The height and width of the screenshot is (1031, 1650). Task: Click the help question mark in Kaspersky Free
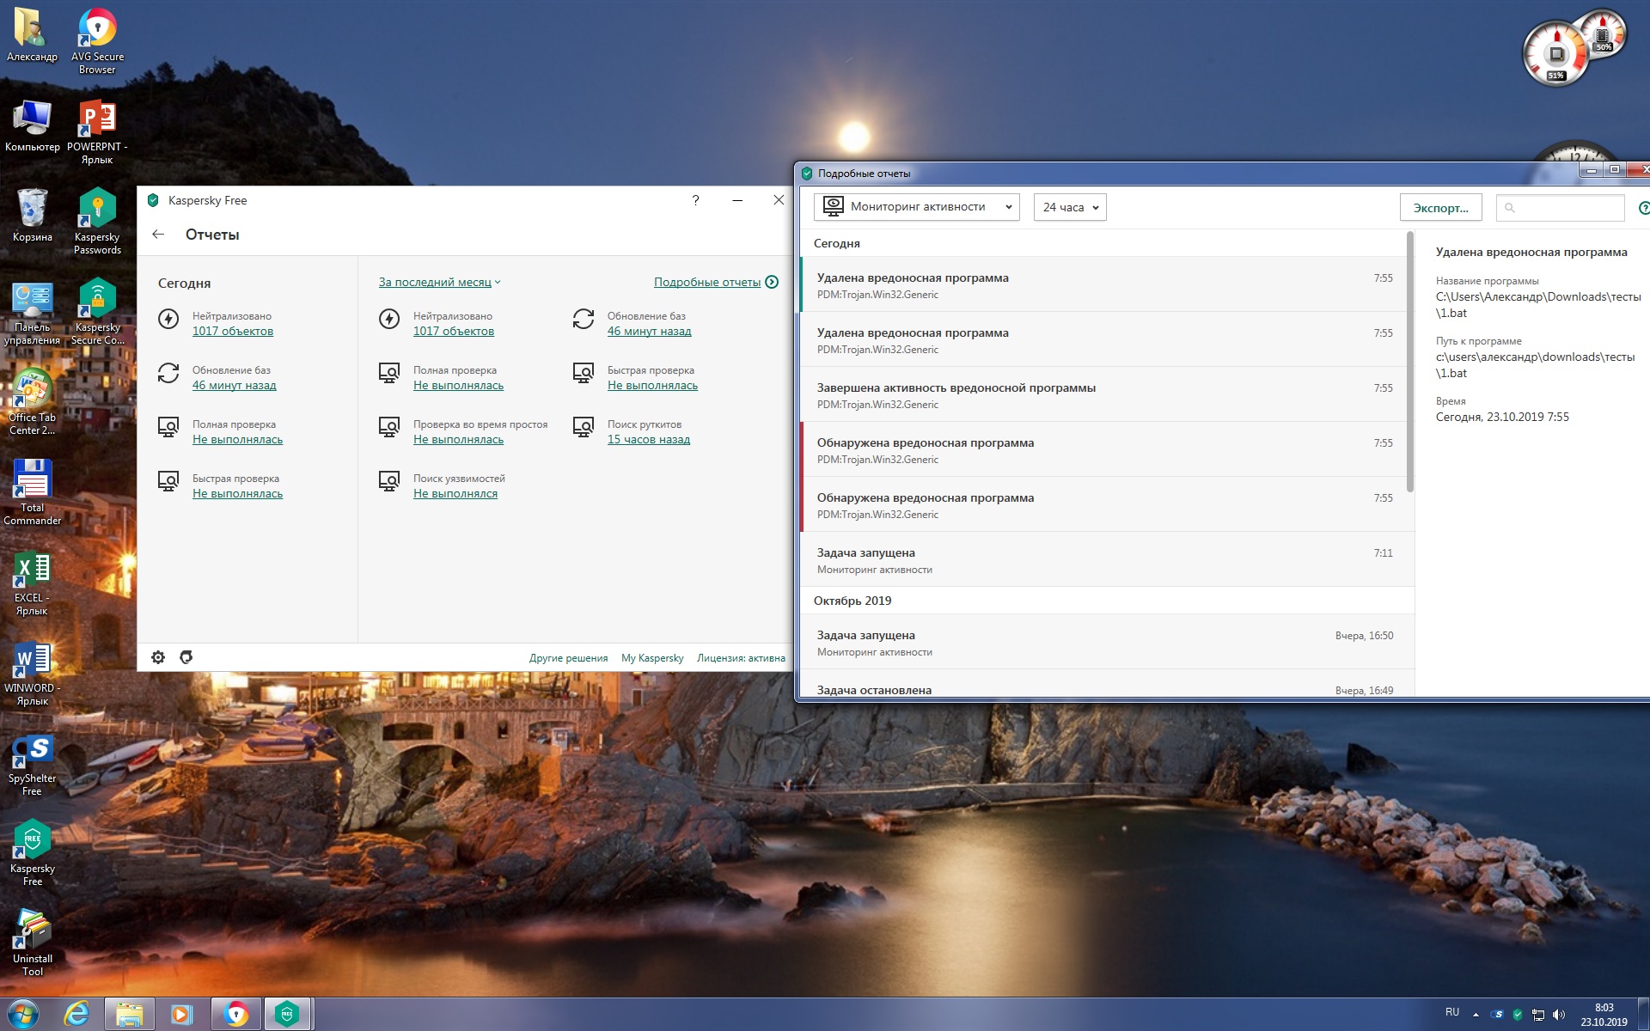695,200
